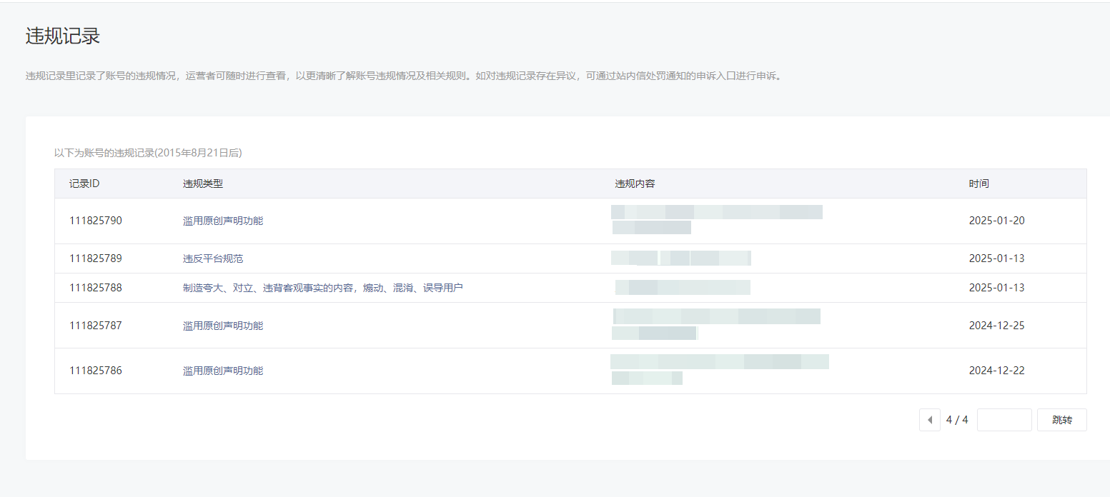Select record ID 111825788

tap(96, 288)
